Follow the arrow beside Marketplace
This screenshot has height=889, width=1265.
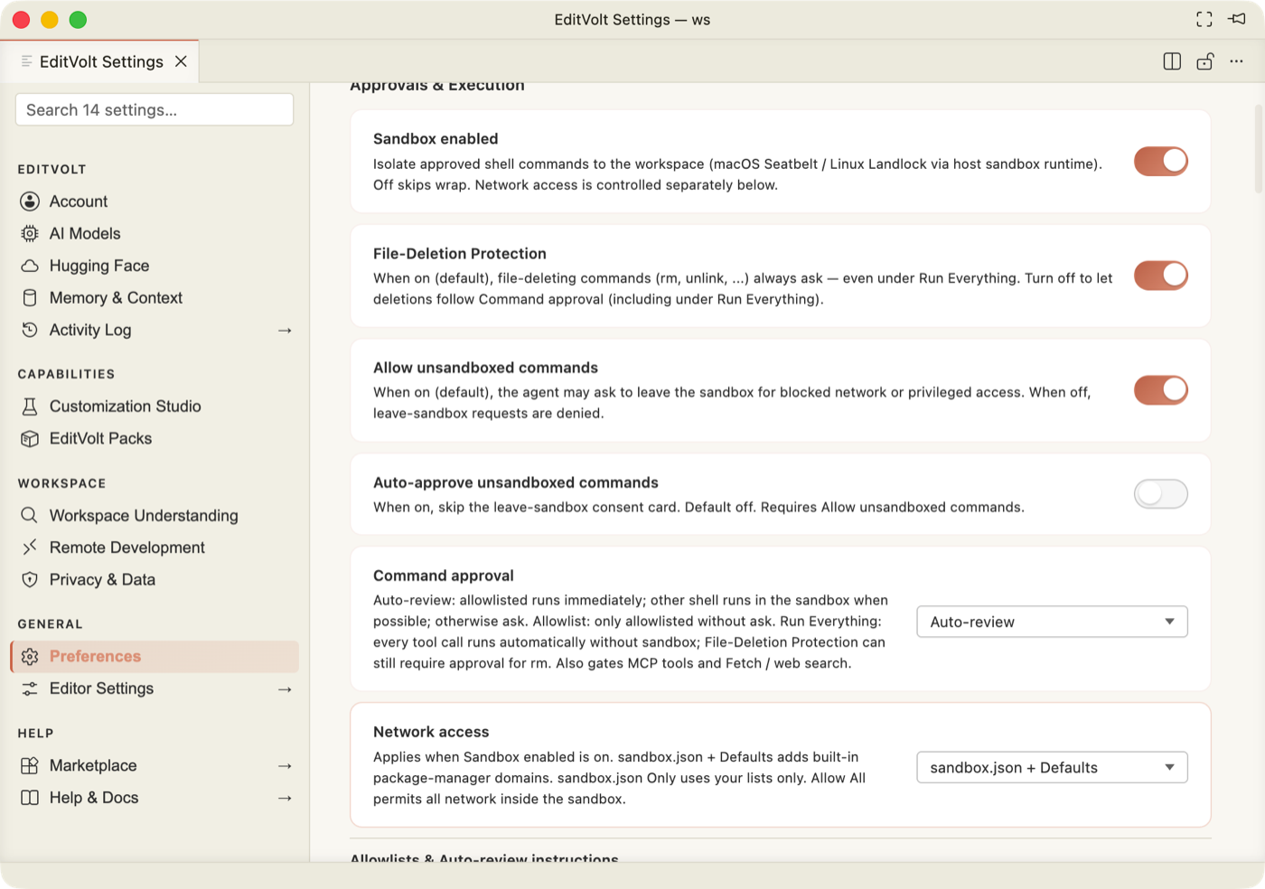point(285,766)
